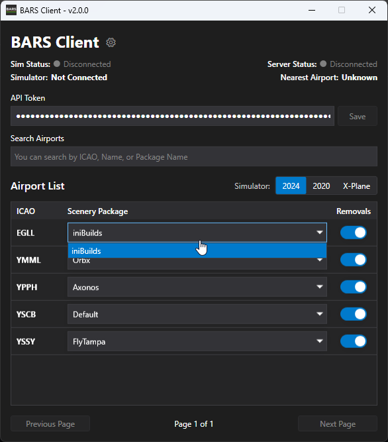Toggle Removals switch for EGLL
Image resolution: width=388 pixels, height=442 pixels.
353,233
